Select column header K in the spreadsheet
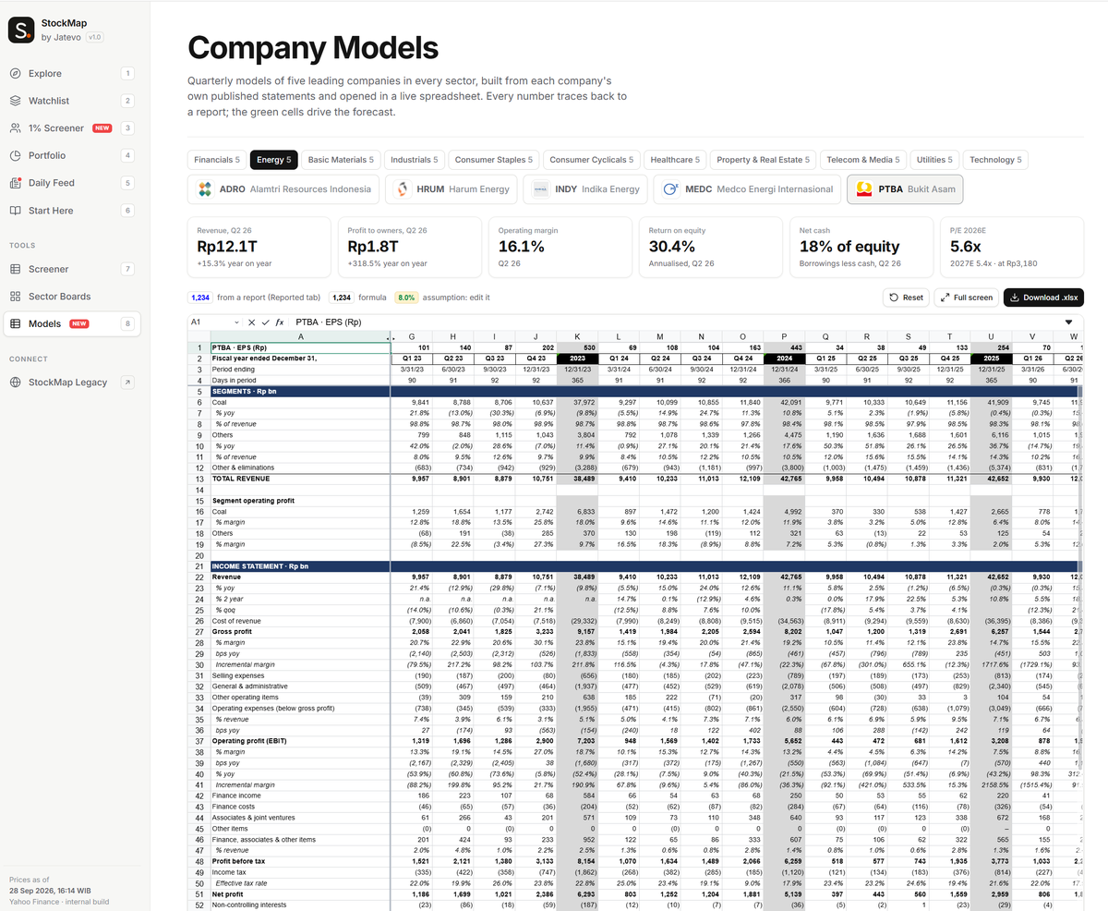 tap(578, 336)
